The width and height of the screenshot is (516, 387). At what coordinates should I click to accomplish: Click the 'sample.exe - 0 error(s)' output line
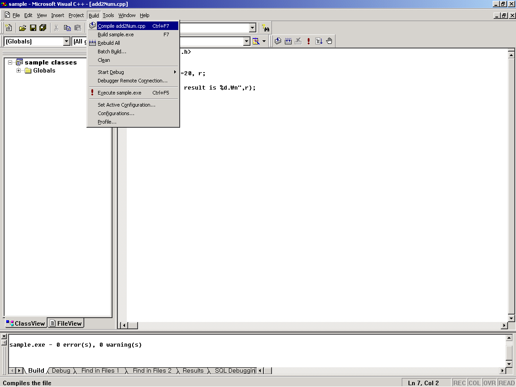(x=76, y=344)
